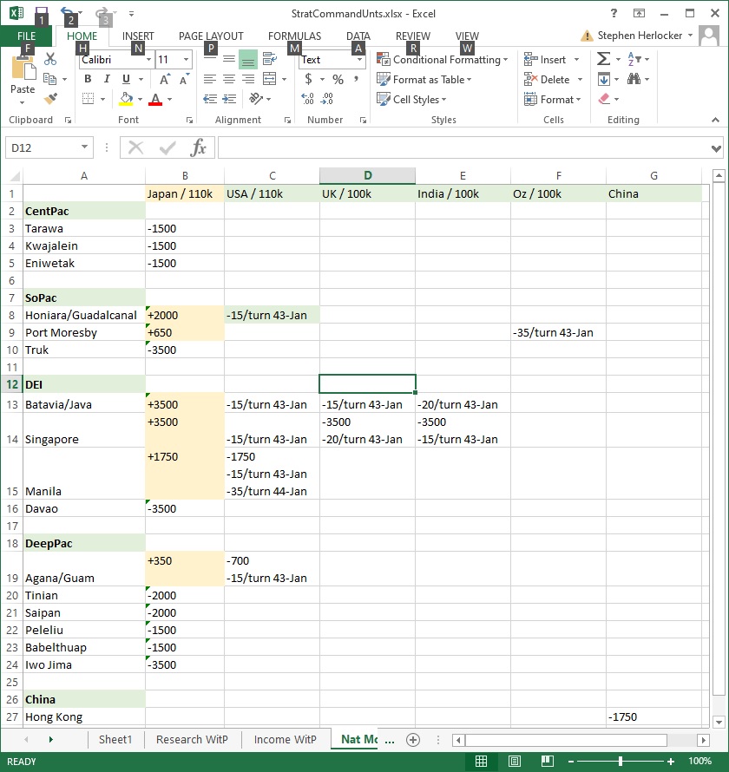The image size is (729, 772).
Task: Click the zoom slider handle
Action: coord(621,762)
